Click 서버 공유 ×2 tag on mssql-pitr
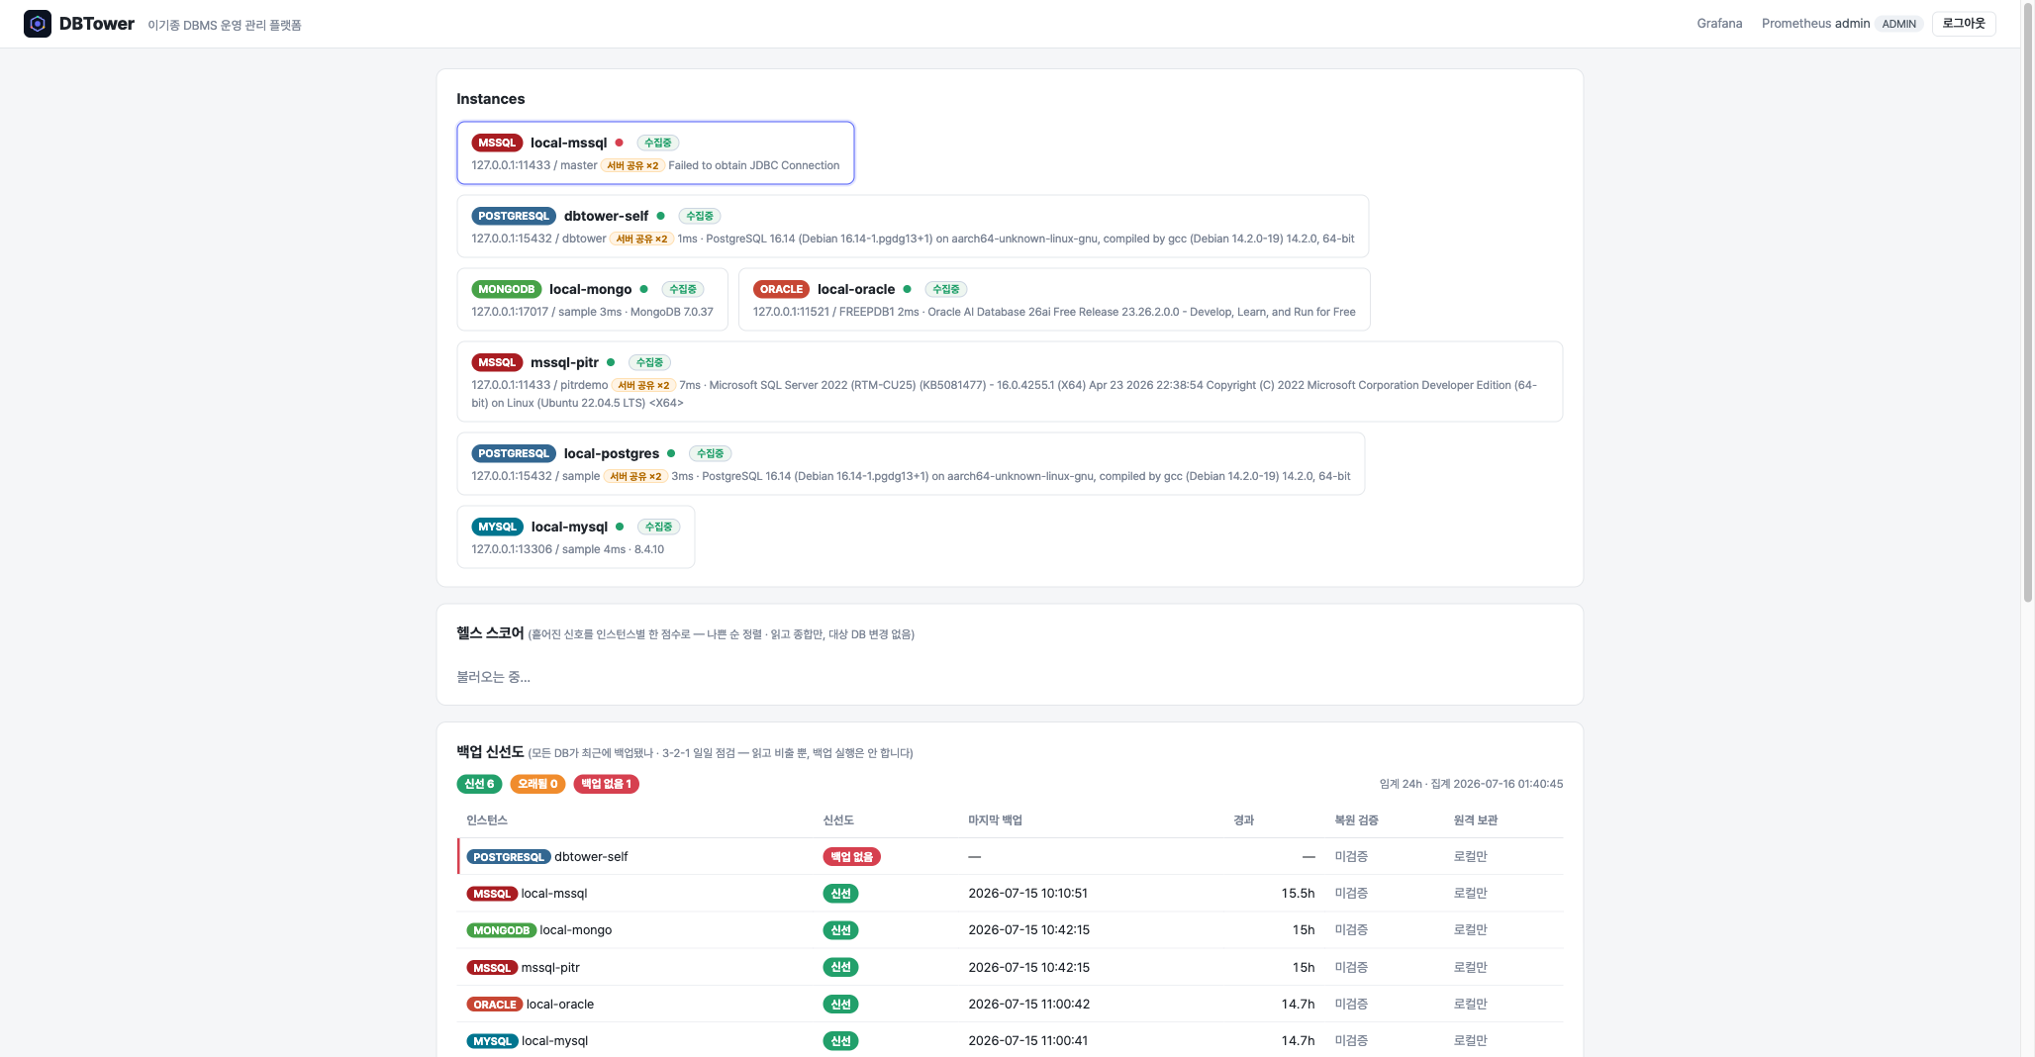 coord(643,386)
